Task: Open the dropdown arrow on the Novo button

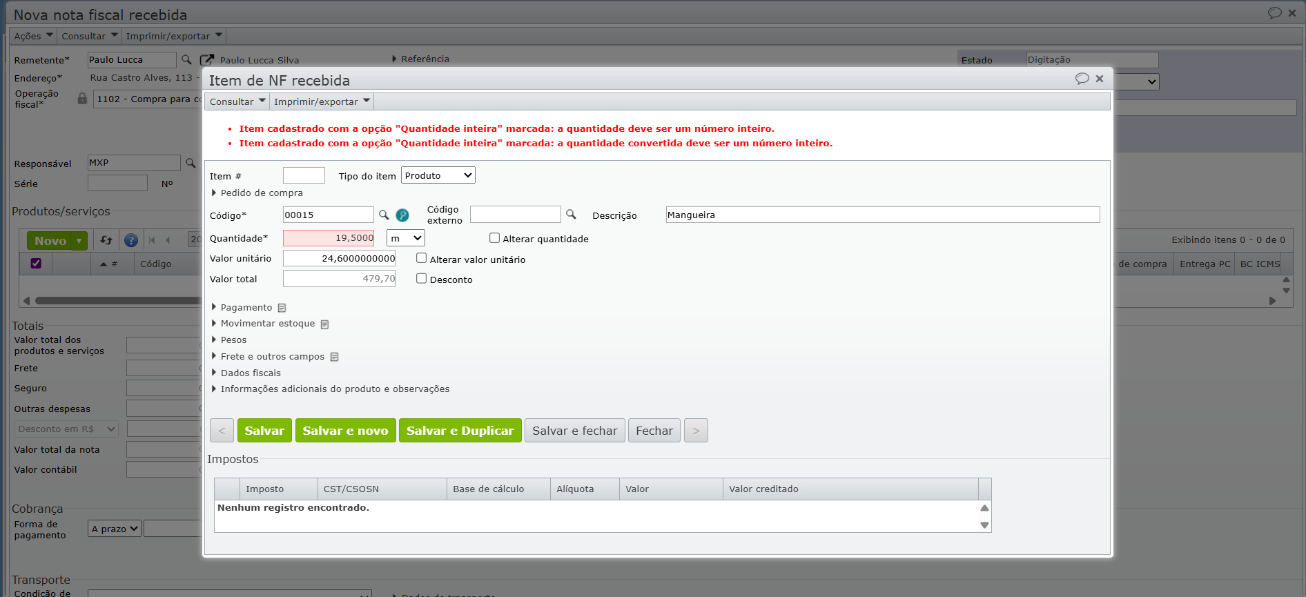Action: click(79, 241)
